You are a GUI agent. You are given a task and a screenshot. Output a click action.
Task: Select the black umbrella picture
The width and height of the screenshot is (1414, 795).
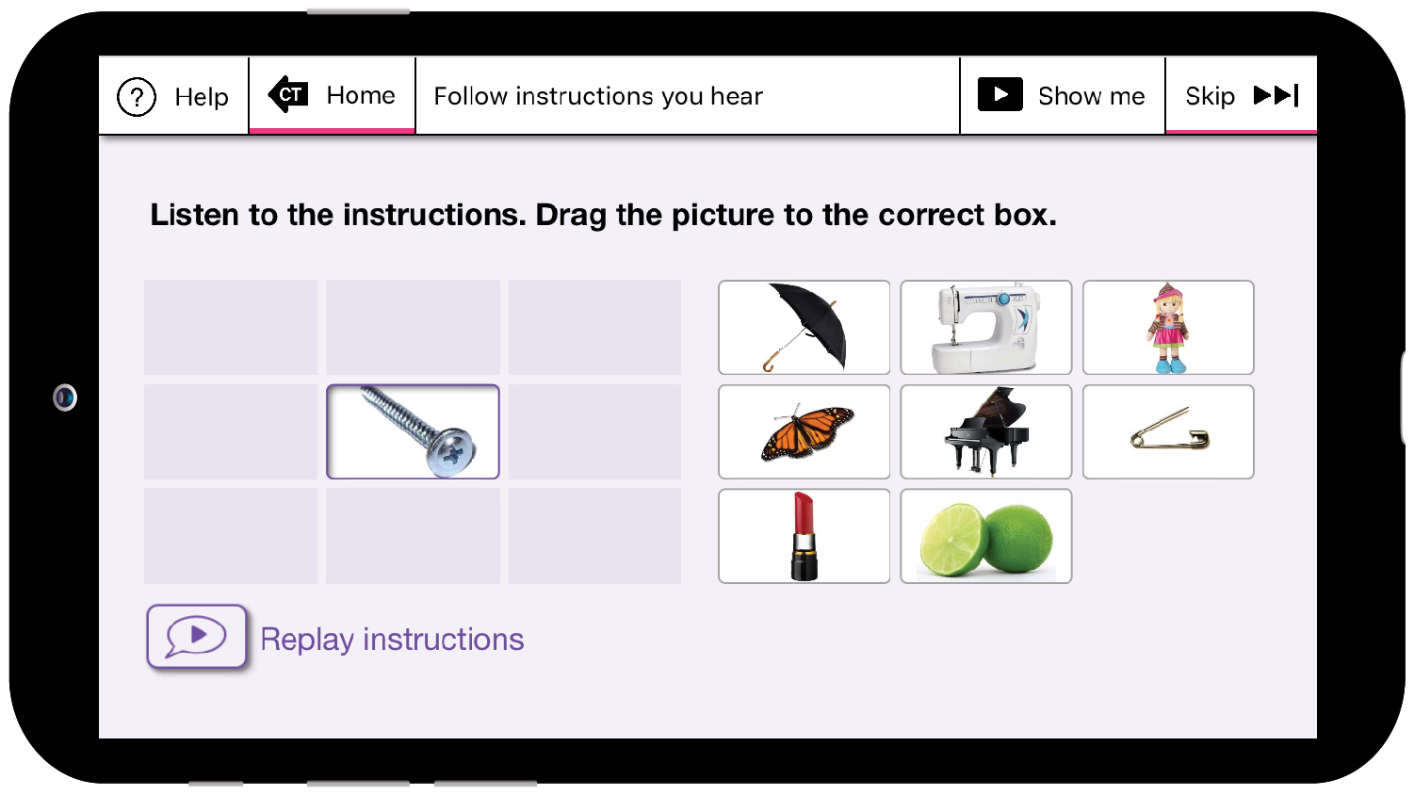click(805, 328)
